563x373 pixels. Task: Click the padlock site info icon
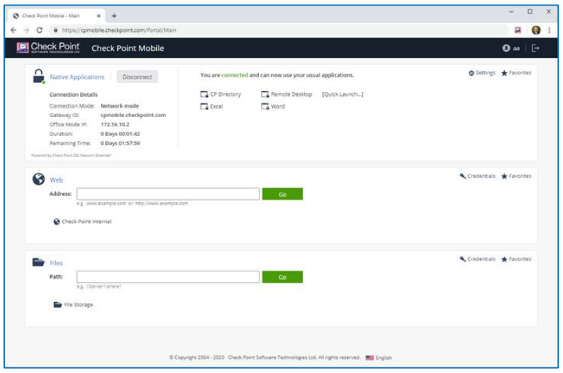(x=56, y=30)
